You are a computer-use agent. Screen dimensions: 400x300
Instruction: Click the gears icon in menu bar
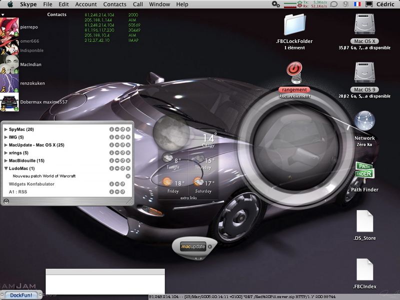pos(276,4)
